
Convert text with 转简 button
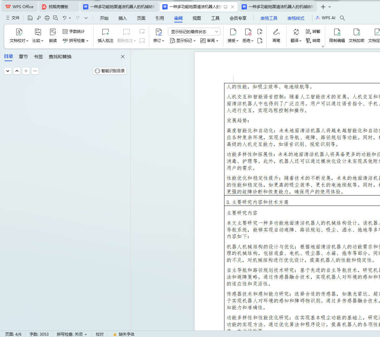point(313,41)
